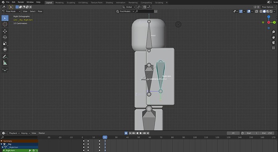Activate the Breakdowner pose tool
The height and width of the screenshot is (152, 278).
(5, 70)
